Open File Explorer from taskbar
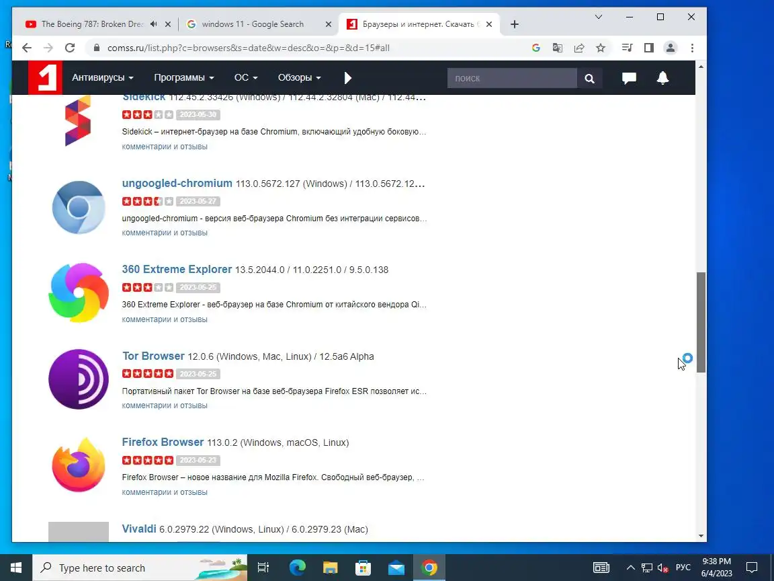This screenshot has height=581, width=774. [331, 568]
